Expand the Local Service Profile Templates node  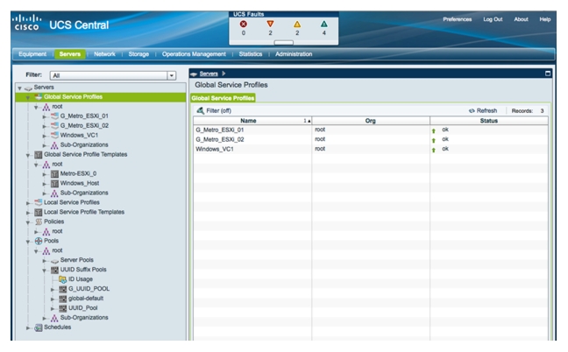[x=28, y=213]
